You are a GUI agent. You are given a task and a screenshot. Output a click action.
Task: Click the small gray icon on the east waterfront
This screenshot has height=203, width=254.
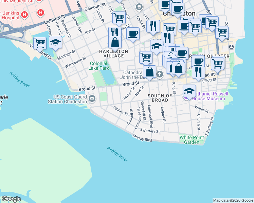click(231, 47)
